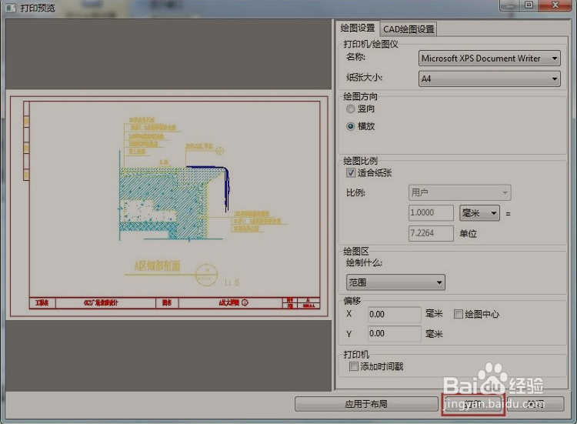This screenshot has width=577, height=424.
Task: Open the 毫米 unit dropdown
Action: point(479,212)
